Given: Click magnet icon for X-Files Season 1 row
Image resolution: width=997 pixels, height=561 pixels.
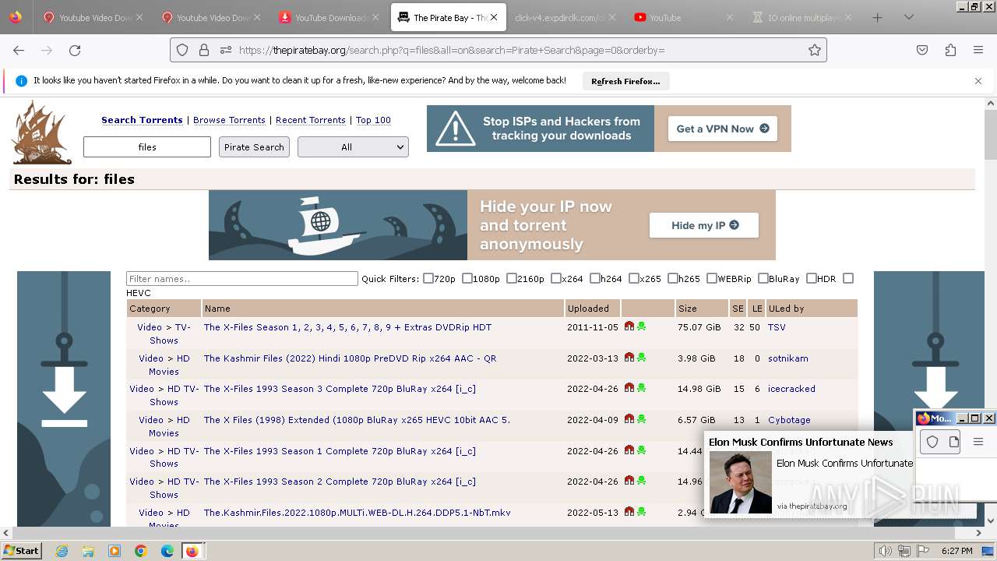Looking at the screenshot, I should point(629,450).
